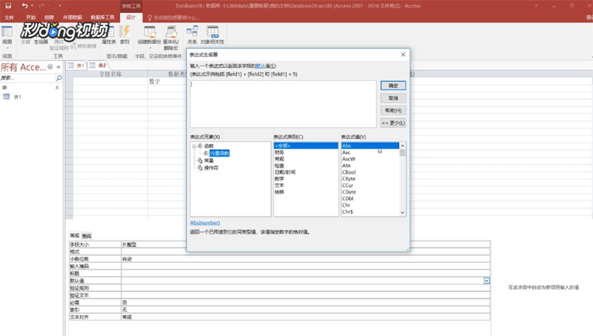Image resolution: width=593 pixels, height=336 pixels.
Task: Click the Abs(number) syntax link
Action: click(x=205, y=222)
